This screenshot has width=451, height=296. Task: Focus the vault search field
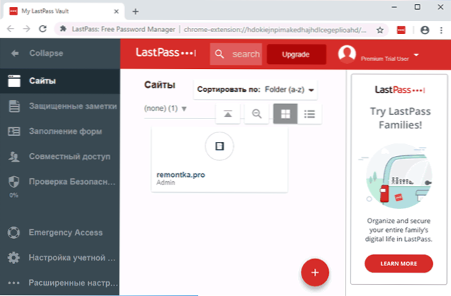click(x=236, y=54)
